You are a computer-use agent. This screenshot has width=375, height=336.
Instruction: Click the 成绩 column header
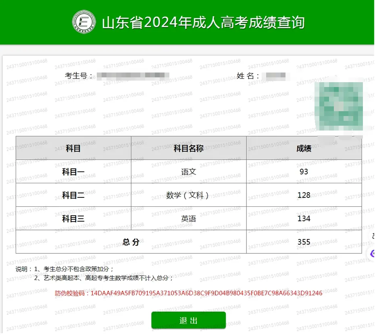coord(304,148)
